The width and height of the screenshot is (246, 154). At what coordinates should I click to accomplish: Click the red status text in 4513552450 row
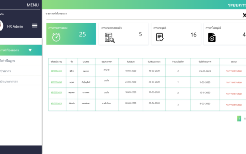click(x=234, y=83)
